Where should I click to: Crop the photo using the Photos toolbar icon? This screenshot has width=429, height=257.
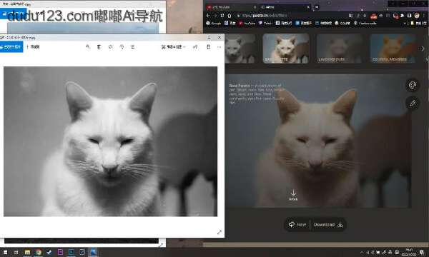[133, 47]
